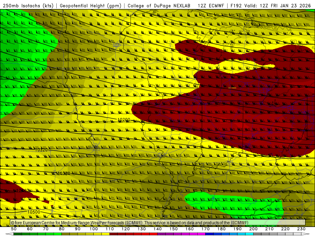This screenshot has width=315, height=236.
Task: Click the 210 knot color bar label
Action: (269, 229)
